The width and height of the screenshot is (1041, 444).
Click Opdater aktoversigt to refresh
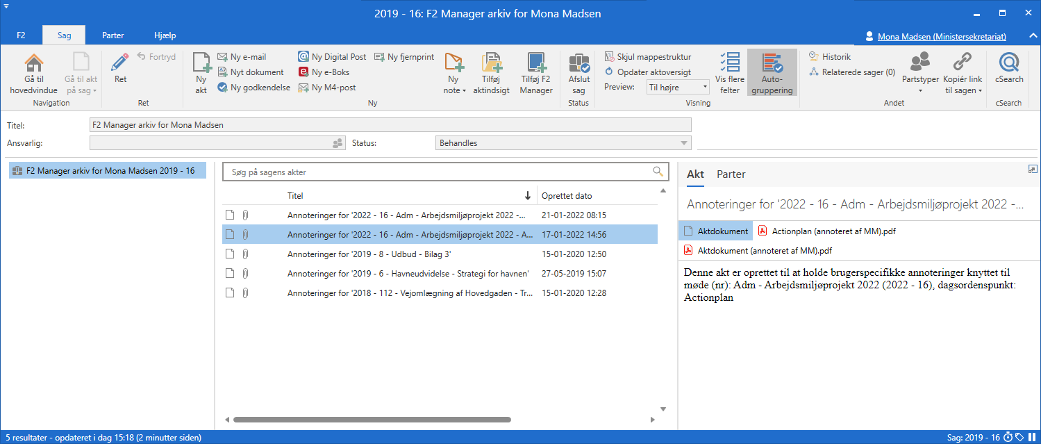647,72
